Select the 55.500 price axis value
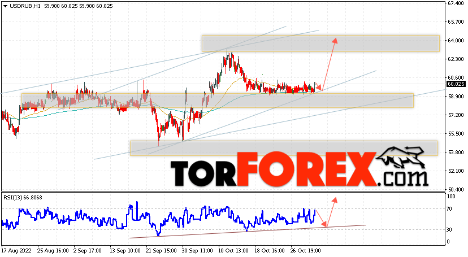 [456, 134]
